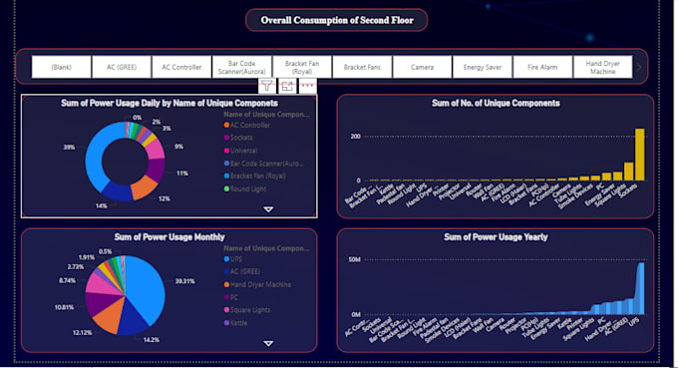The height and width of the screenshot is (368, 678).
Task: Select the AC Controller slicer tile
Action: point(181,67)
